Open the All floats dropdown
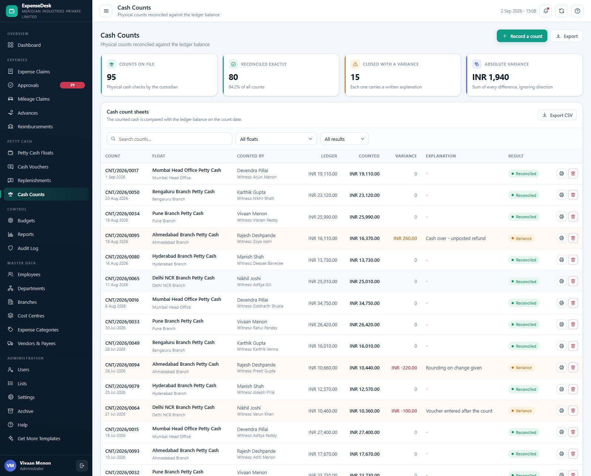591x476 pixels. pyautogui.click(x=276, y=139)
